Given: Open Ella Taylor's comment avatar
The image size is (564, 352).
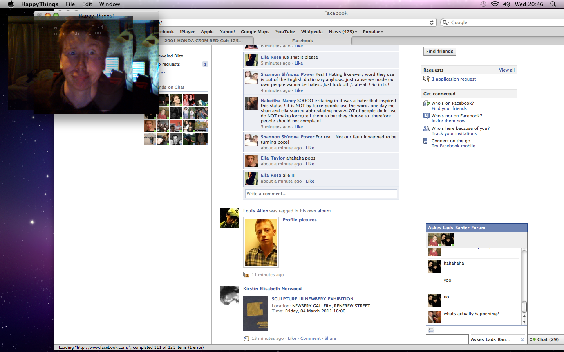Looking at the screenshot, I should coord(251,161).
